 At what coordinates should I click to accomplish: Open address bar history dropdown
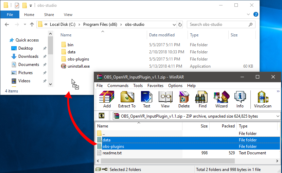pyautogui.click(x=174, y=24)
